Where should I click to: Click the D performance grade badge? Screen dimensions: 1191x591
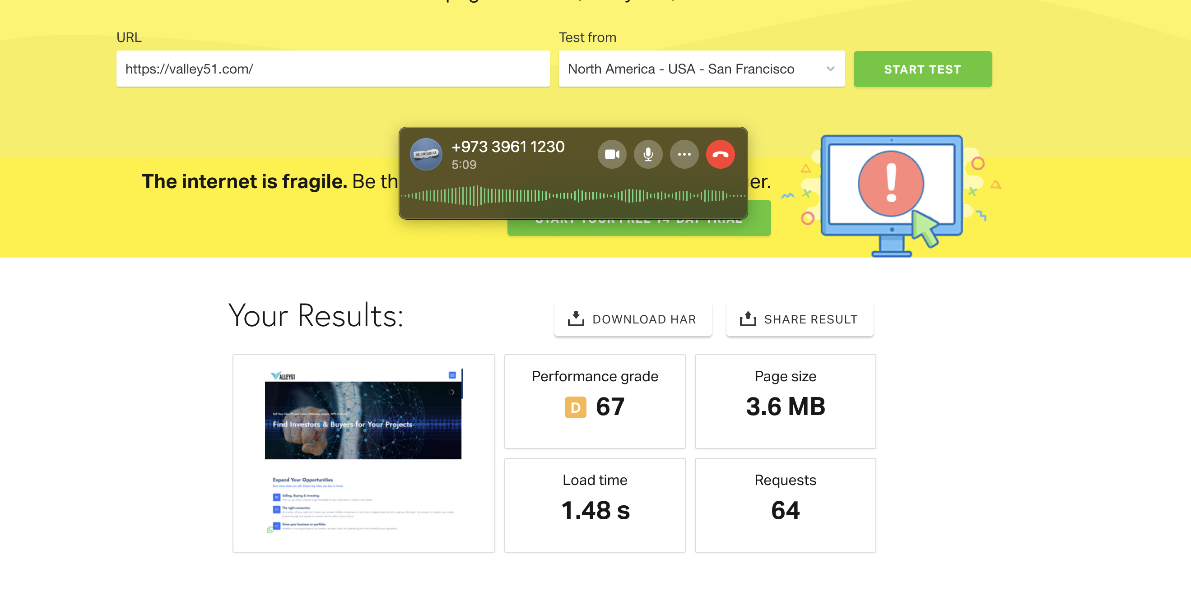point(575,407)
